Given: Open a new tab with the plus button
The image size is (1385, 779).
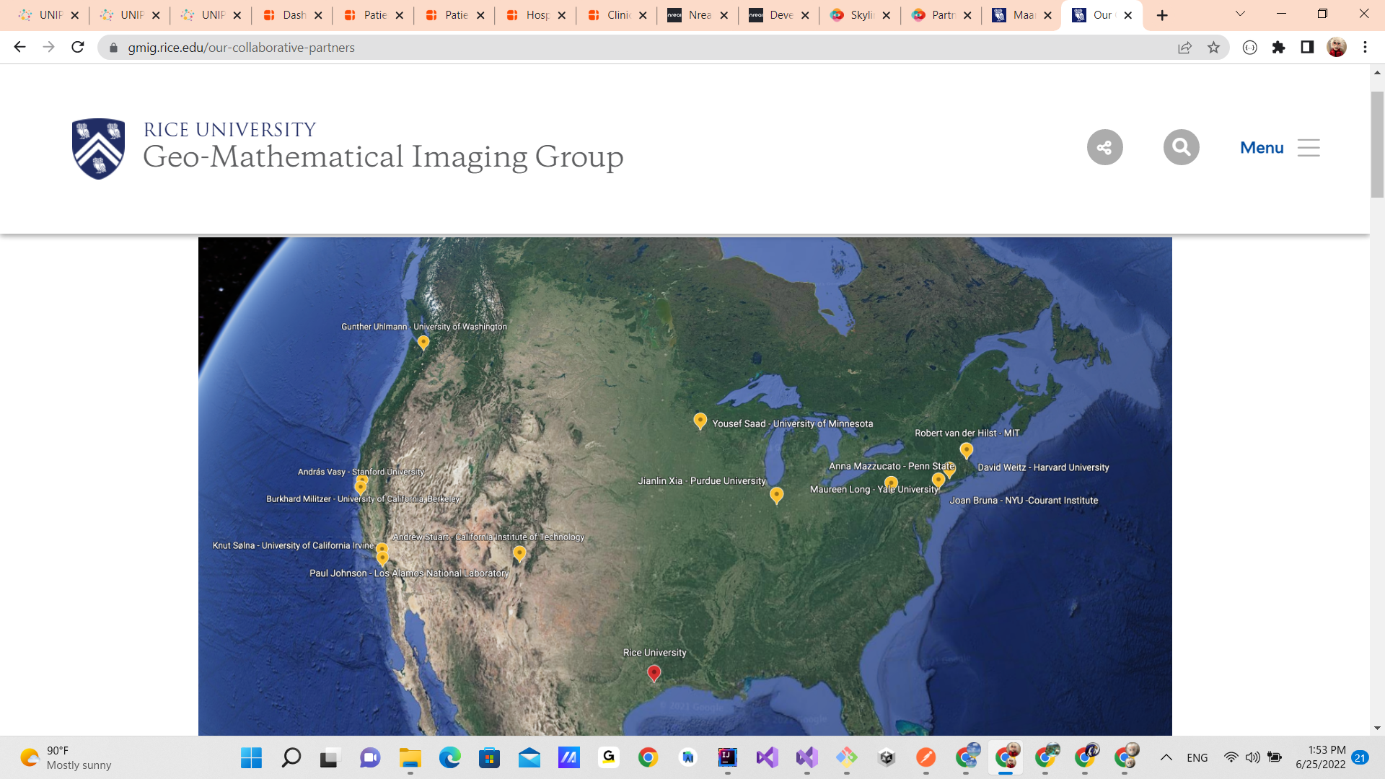Looking at the screenshot, I should pos(1162,15).
